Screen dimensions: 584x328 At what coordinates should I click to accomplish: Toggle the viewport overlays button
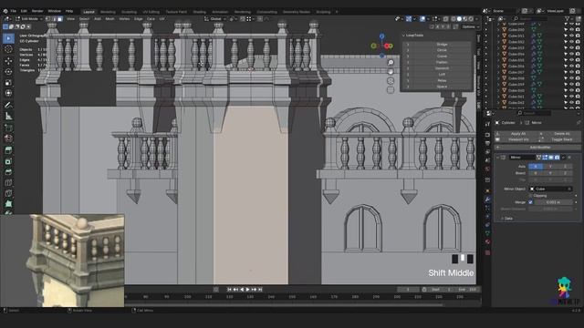click(422, 18)
